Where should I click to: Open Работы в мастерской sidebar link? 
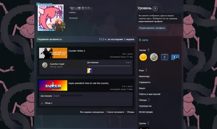tap(150, 94)
